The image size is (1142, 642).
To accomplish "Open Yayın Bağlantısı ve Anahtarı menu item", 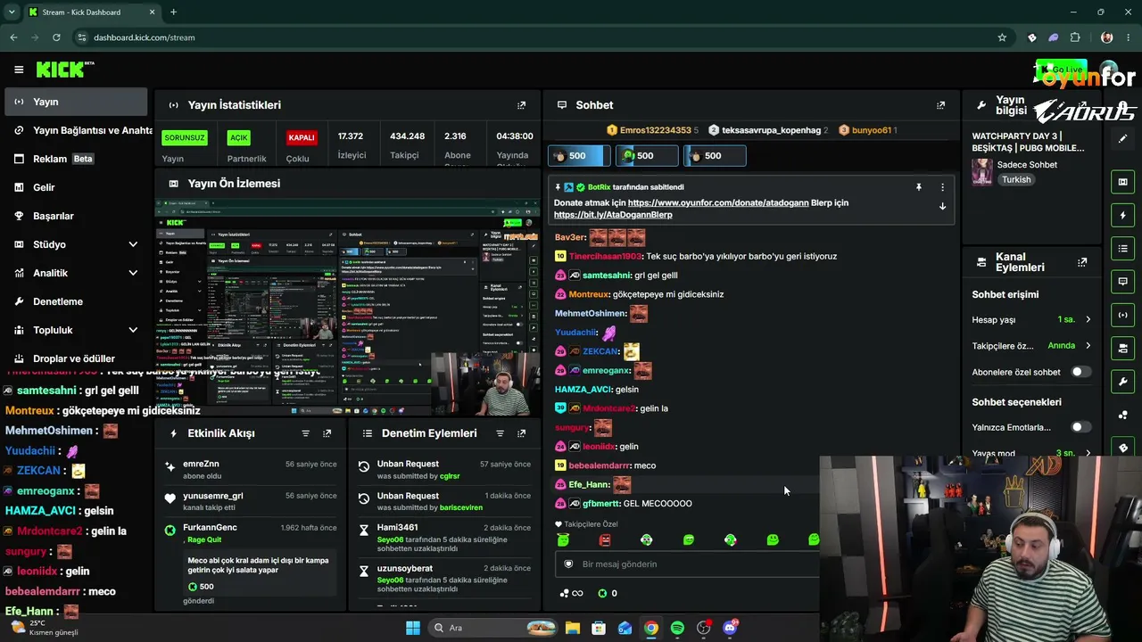I will coord(77,130).
